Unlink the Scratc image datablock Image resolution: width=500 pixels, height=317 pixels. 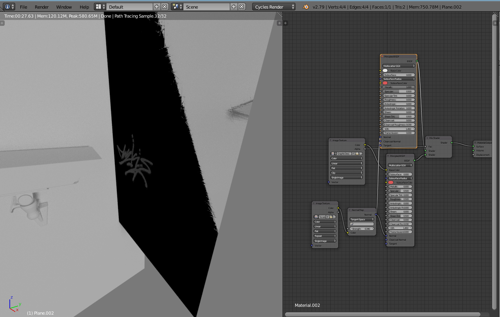pyautogui.click(x=334, y=217)
